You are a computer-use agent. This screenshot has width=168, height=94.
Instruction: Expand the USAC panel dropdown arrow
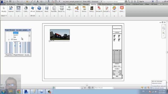click(122, 16)
